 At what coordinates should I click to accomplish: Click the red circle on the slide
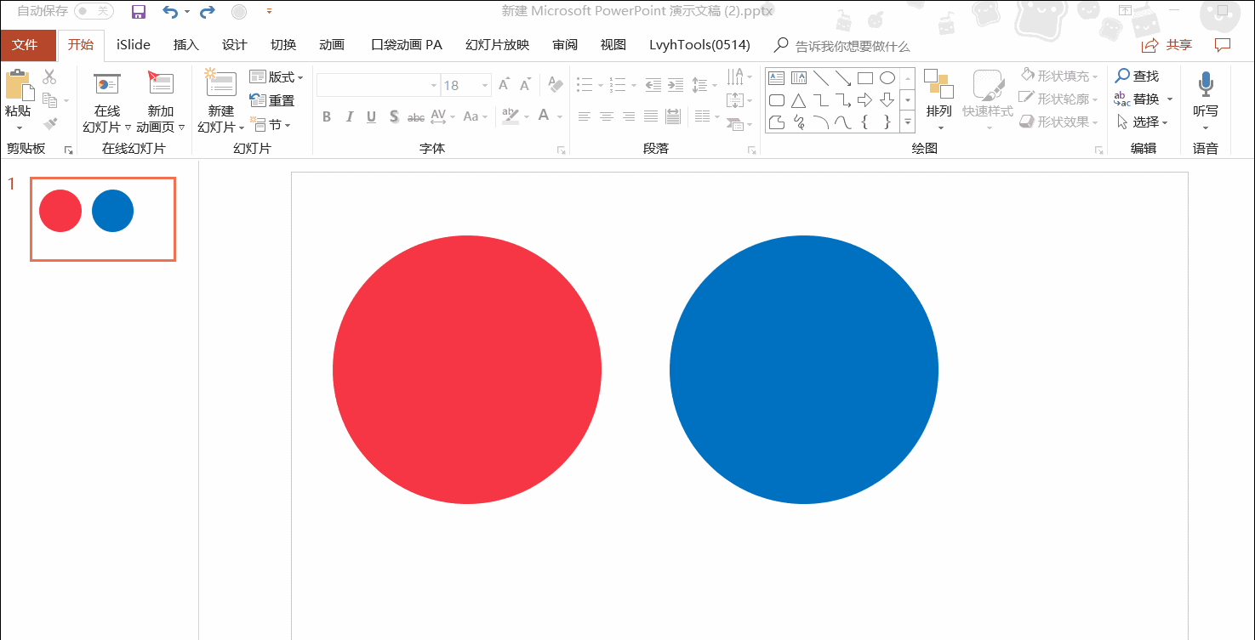[x=466, y=370]
